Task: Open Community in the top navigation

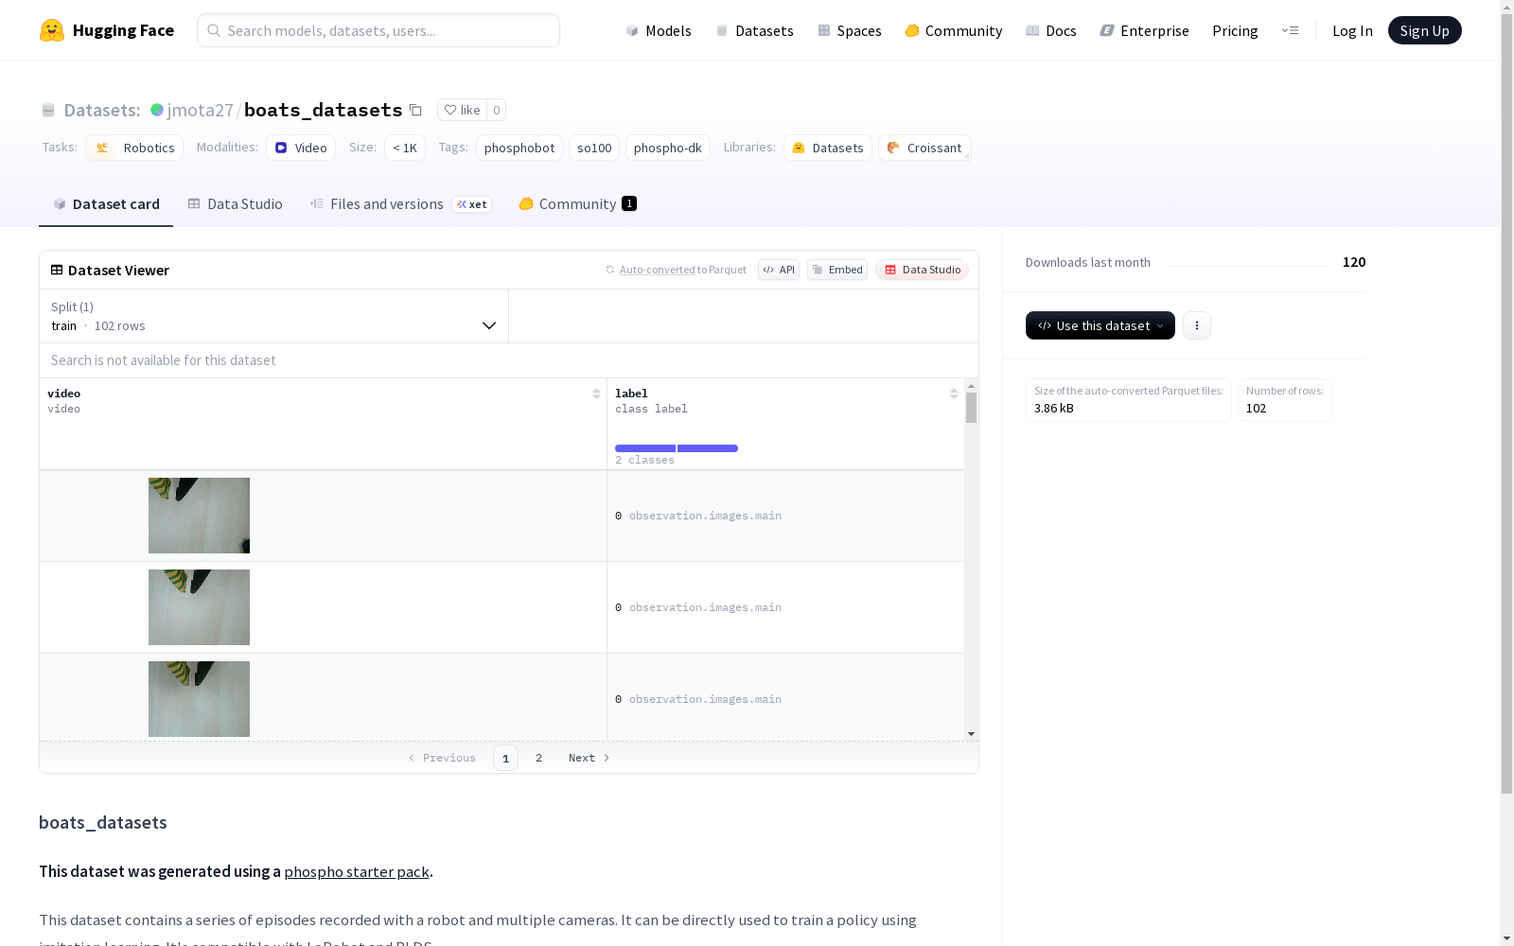Action: point(954,30)
